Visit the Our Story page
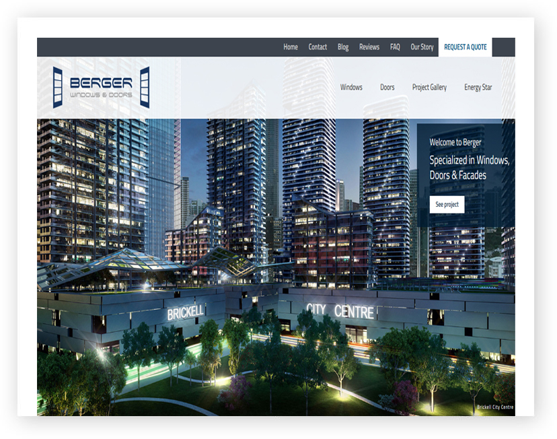The image size is (557, 439). click(x=422, y=47)
